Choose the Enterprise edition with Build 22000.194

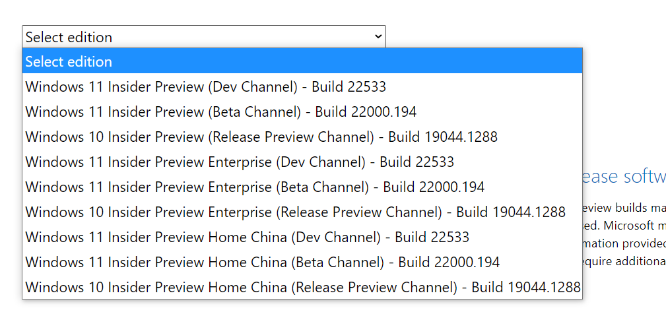click(255, 187)
